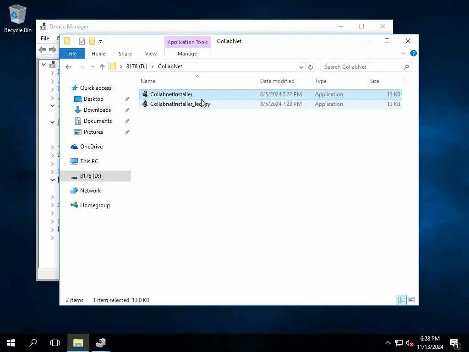
Task: Click the File Explorer taskbar icon
Action: pyautogui.click(x=78, y=343)
